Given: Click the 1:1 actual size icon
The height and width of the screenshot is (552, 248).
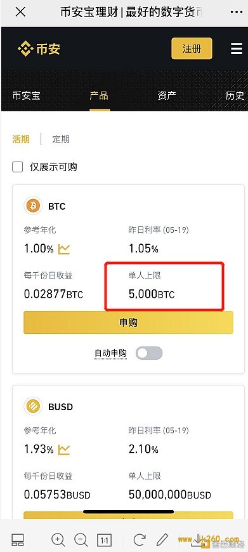Looking at the screenshot, I should [x=104, y=540].
